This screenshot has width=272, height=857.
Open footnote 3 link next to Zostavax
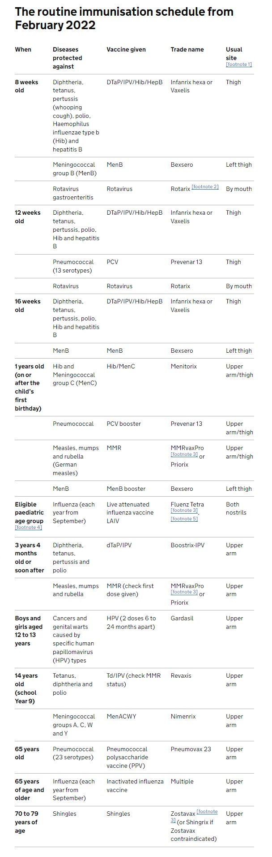207,812
